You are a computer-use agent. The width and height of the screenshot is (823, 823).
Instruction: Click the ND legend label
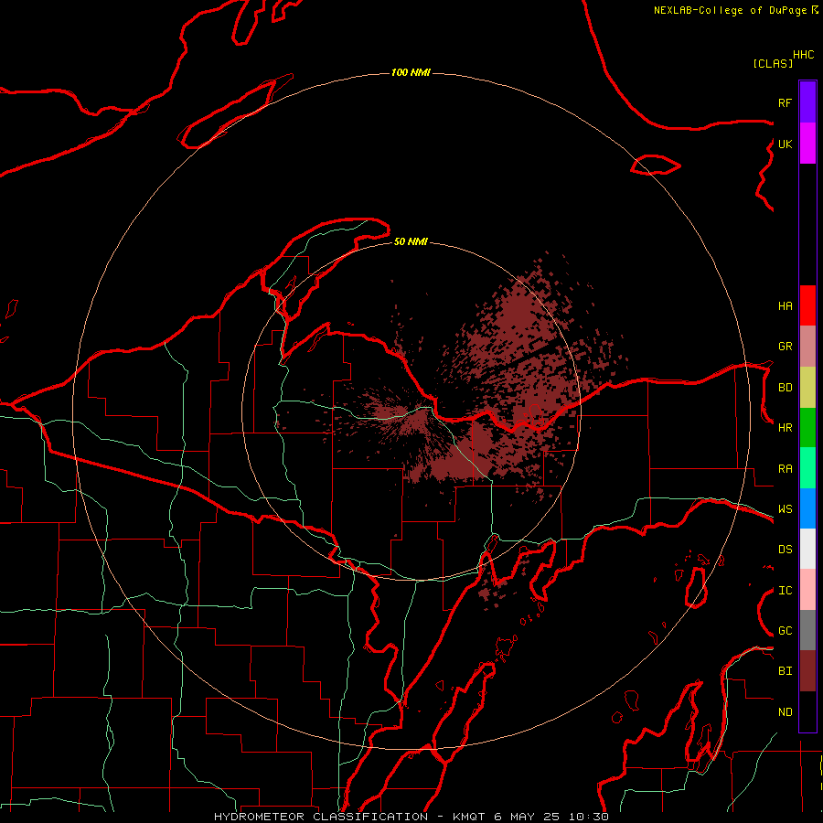pos(785,712)
